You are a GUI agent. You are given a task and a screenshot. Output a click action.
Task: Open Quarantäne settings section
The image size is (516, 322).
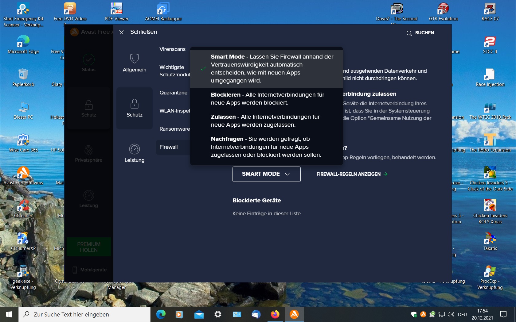click(x=173, y=93)
